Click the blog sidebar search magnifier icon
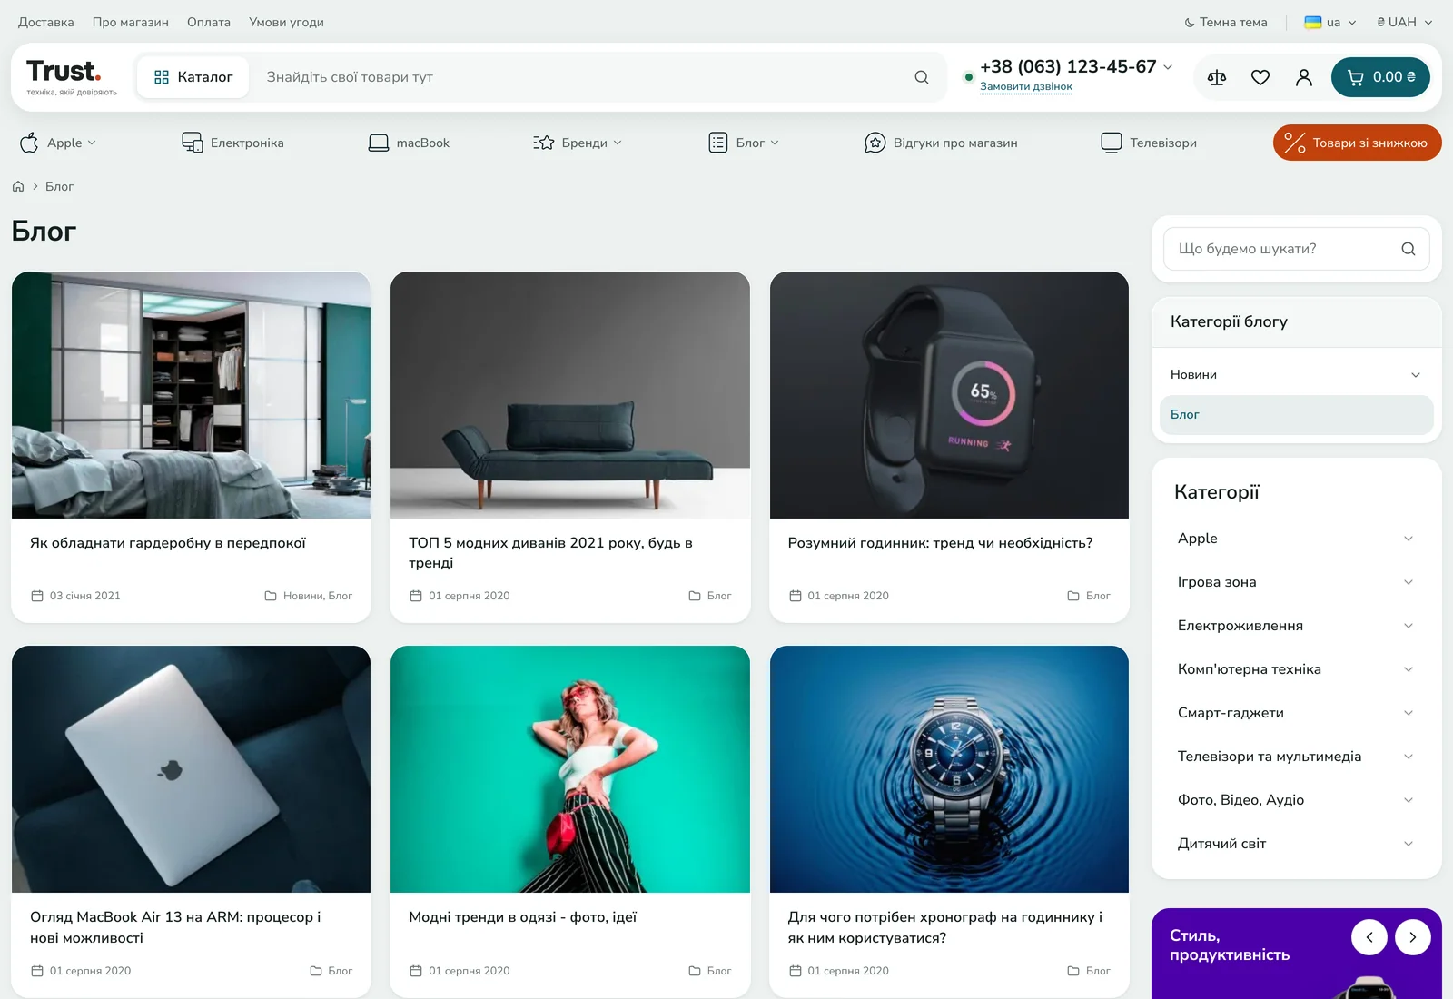 pos(1409,249)
